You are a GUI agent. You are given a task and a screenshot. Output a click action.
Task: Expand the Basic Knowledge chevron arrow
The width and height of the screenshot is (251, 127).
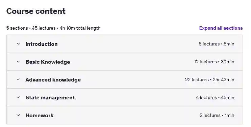(x=18, y=62)
